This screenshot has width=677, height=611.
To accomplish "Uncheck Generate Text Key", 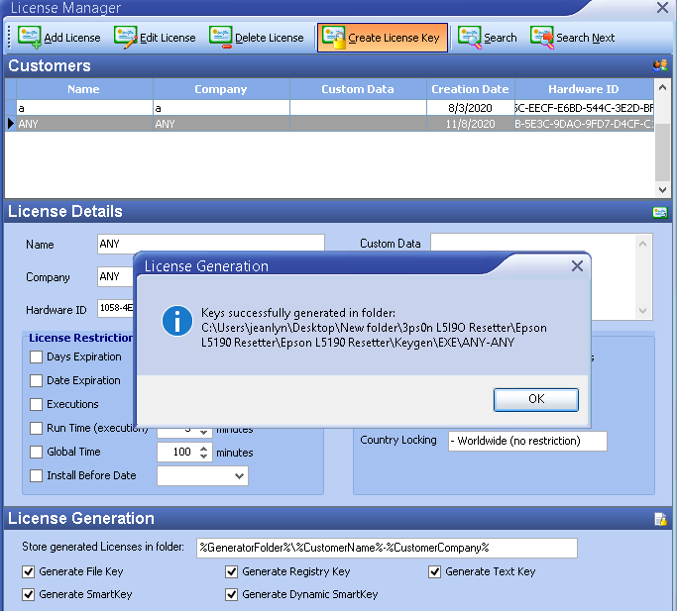I will coord(434,571).
